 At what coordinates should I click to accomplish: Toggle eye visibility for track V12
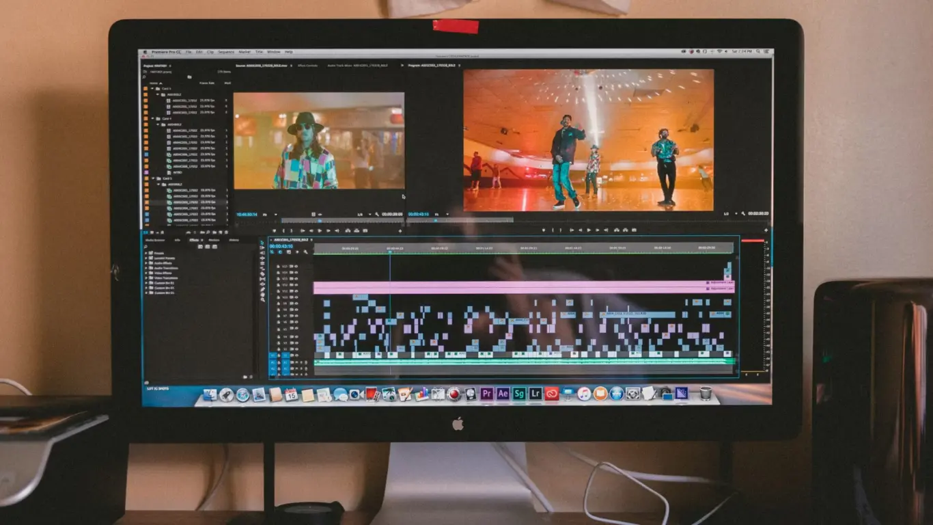click(296, 285)
